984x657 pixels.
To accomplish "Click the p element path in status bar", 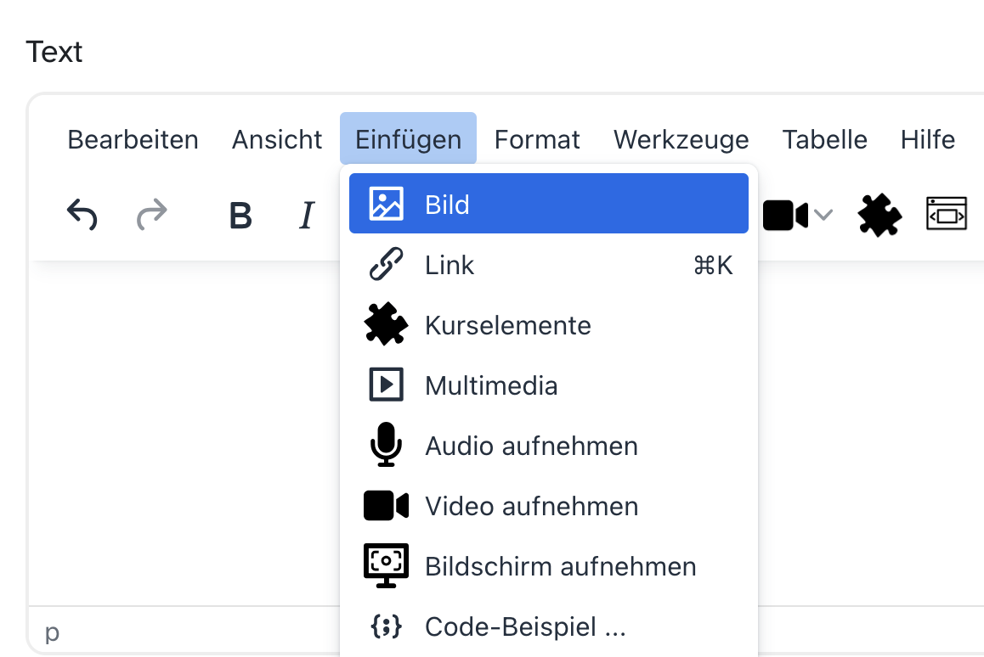I will point(52,632).
